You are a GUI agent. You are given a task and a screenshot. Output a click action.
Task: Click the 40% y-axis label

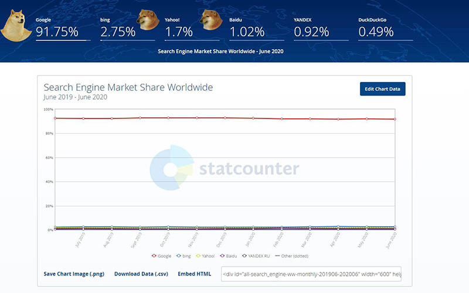pyautogui.click(x=49, y=182)
